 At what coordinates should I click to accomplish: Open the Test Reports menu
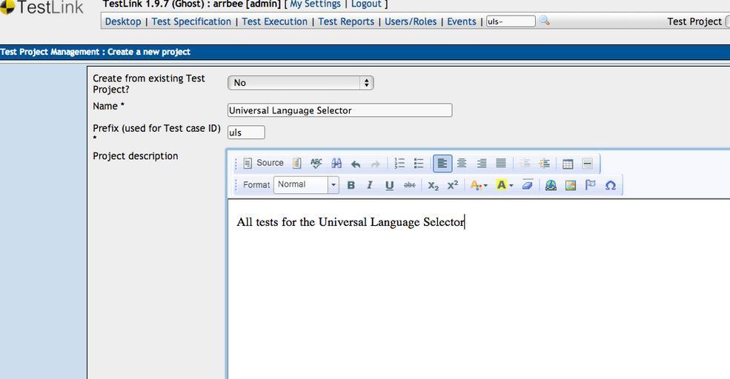pyautogui.click(x=346, y=21)
